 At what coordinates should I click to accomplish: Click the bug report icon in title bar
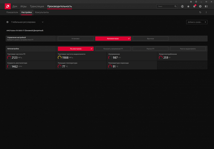click(191, 2)
